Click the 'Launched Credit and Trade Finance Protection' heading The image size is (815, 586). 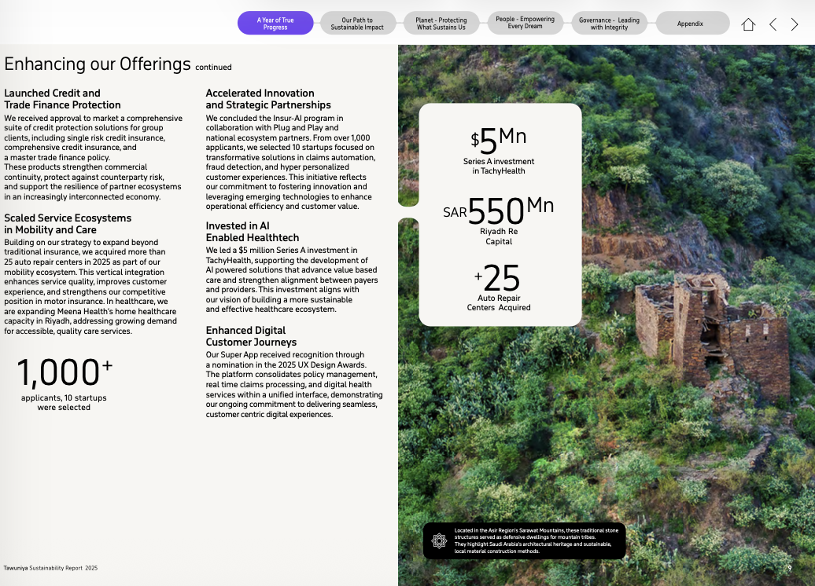click(62, 99)
